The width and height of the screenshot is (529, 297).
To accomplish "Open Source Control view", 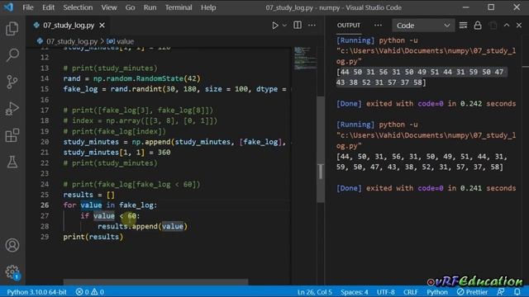I will coord(12,82).
